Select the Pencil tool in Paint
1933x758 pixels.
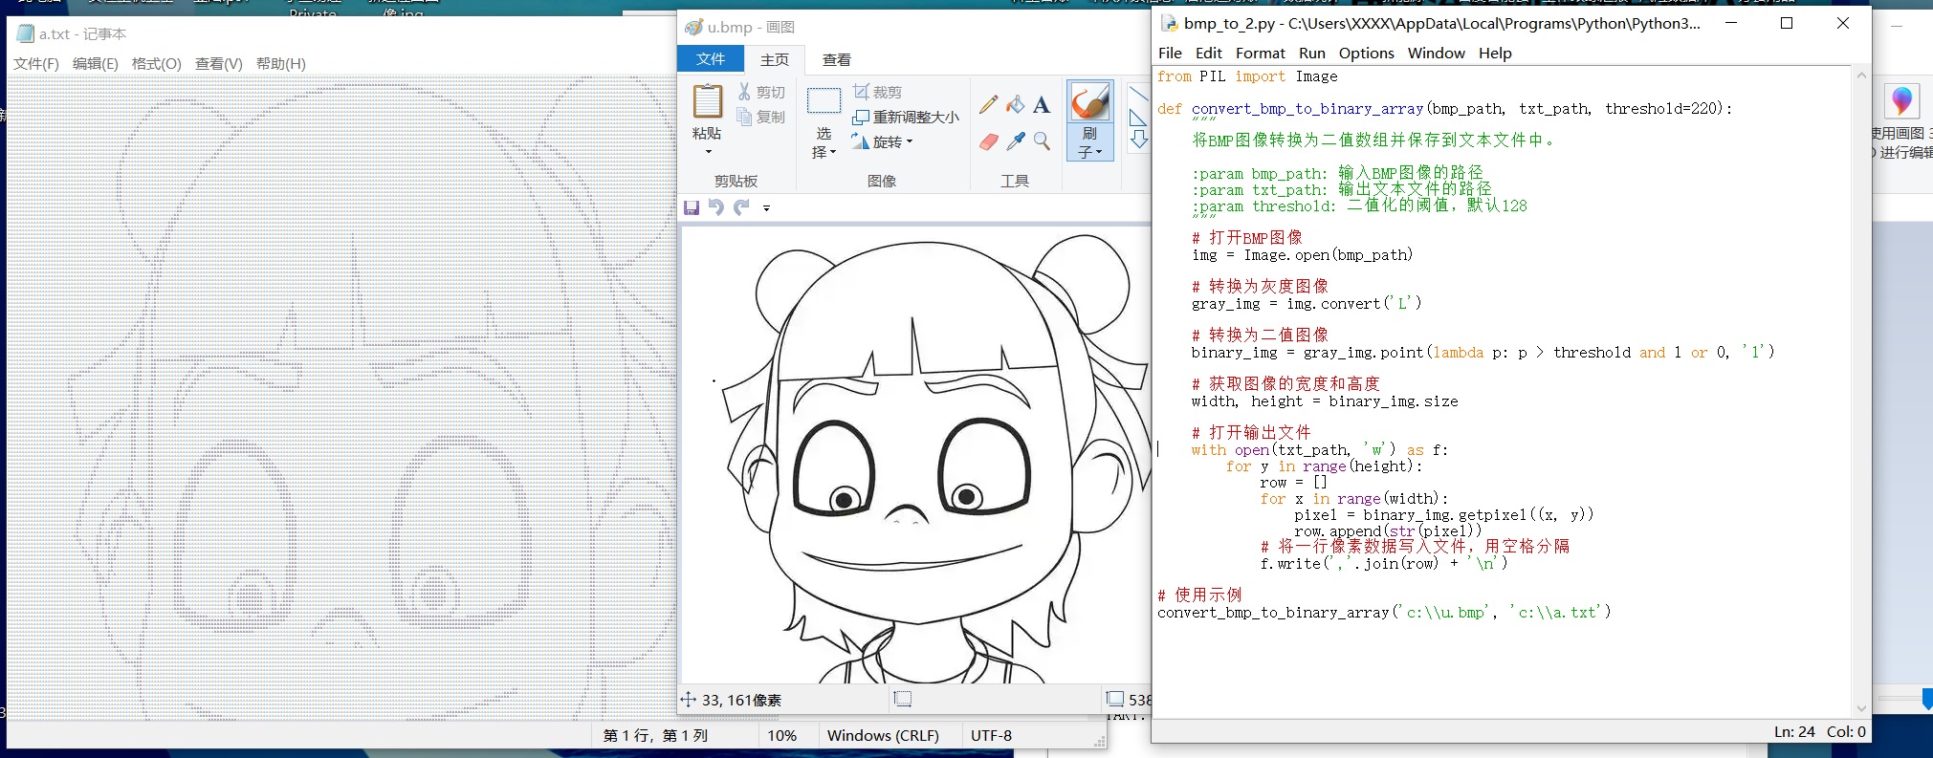point(988,104)
